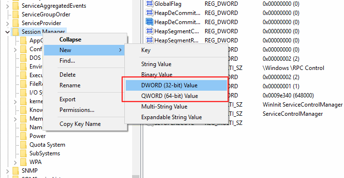Screen dimensions: 344x178
Task: Select Export from the context menu
Action: 67,99
